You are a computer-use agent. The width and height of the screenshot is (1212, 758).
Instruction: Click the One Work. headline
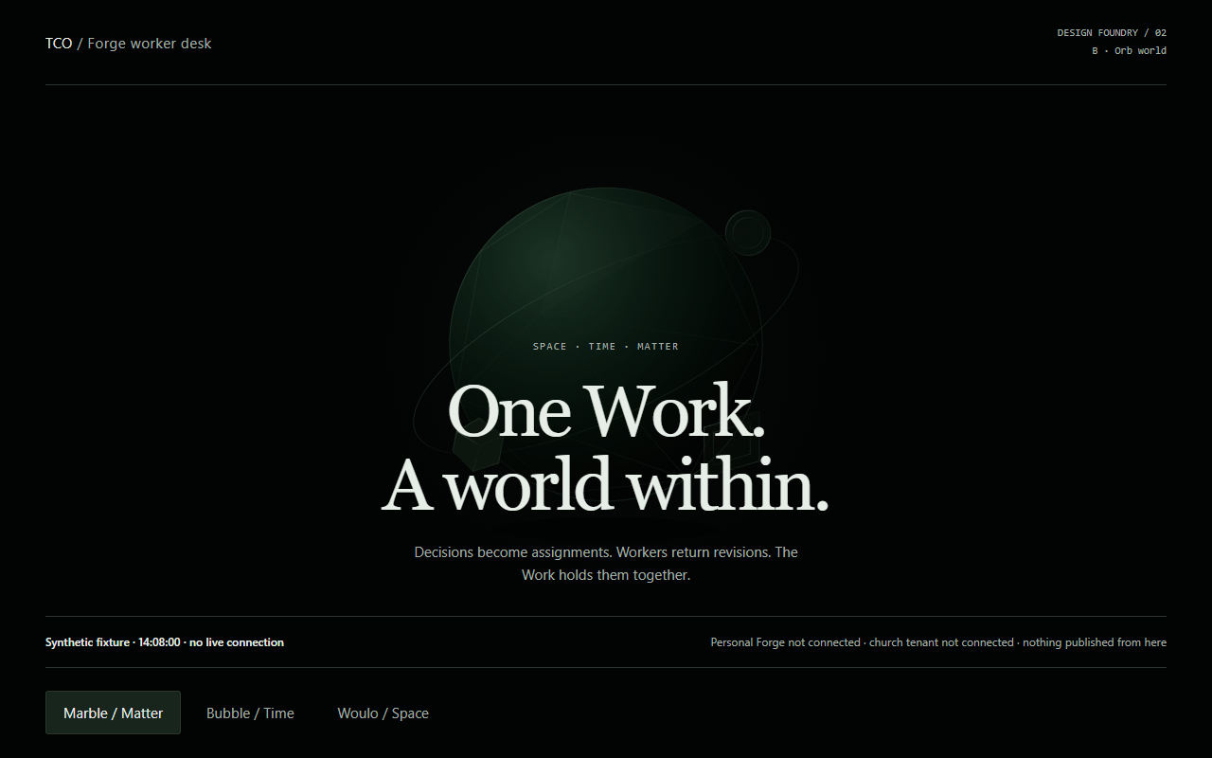(x=606, y=411)
